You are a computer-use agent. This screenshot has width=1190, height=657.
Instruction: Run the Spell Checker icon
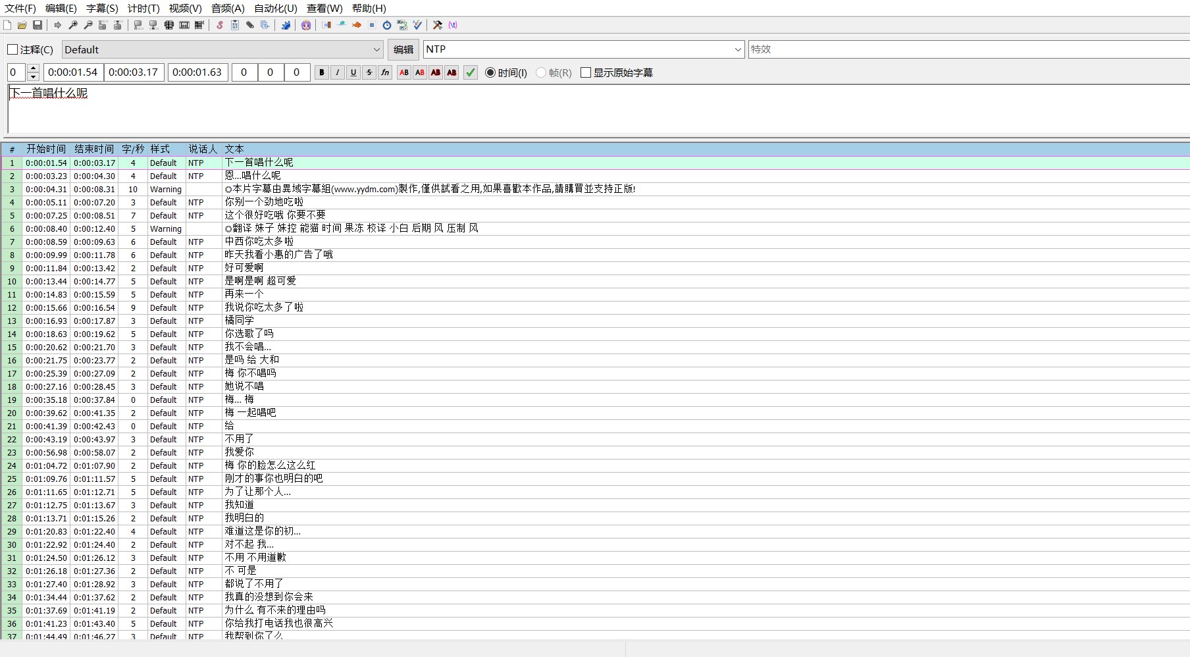tap(417, 25)
